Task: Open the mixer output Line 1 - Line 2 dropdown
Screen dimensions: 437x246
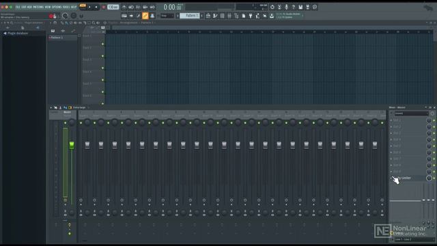Action: click(x=414, y=239)
